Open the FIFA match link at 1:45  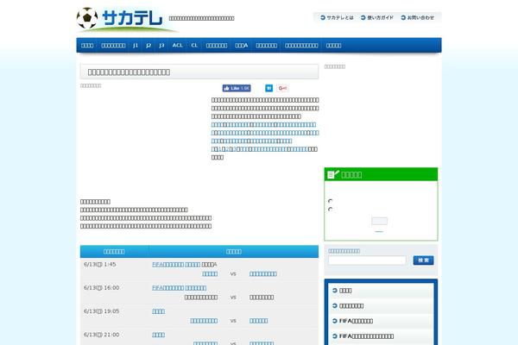click(x=176, y=264)
